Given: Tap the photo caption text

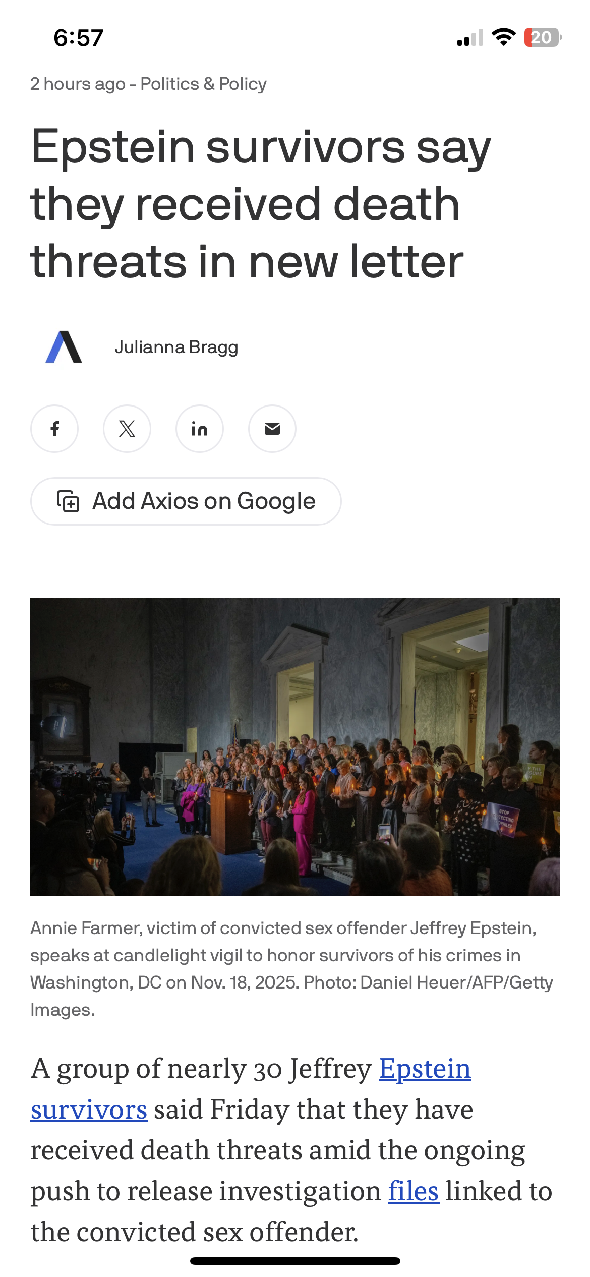Looking at the screenshot, I should (x=291, y=969).
